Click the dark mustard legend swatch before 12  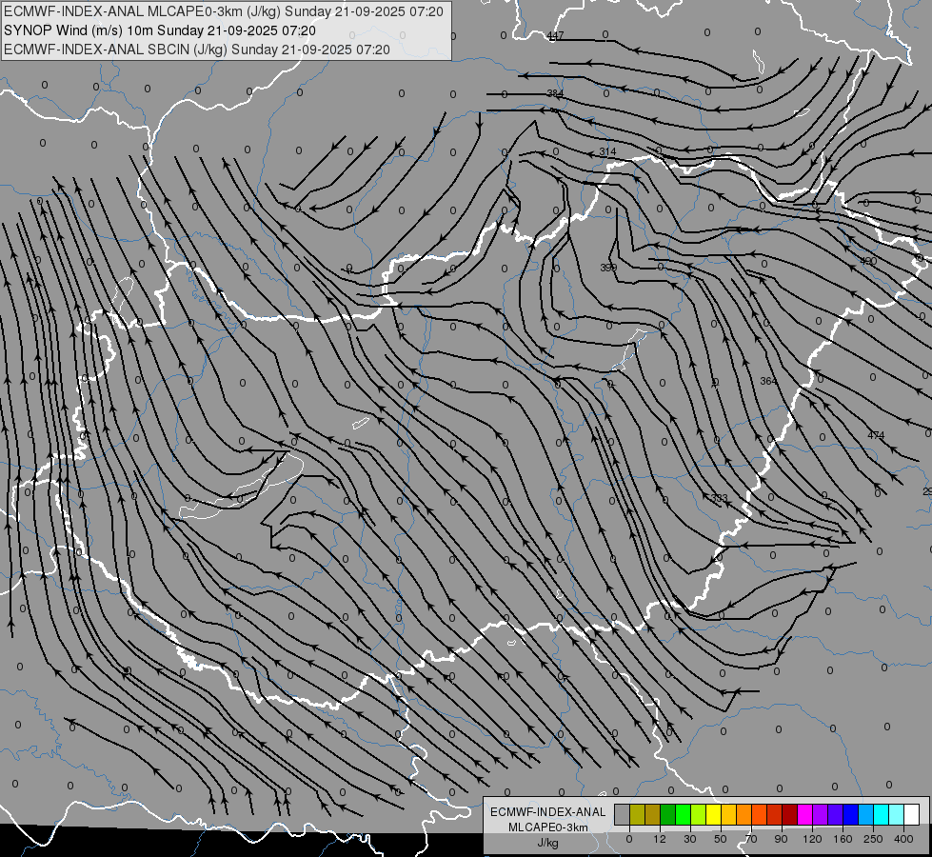pyautogui.click(x=653, y=814)
